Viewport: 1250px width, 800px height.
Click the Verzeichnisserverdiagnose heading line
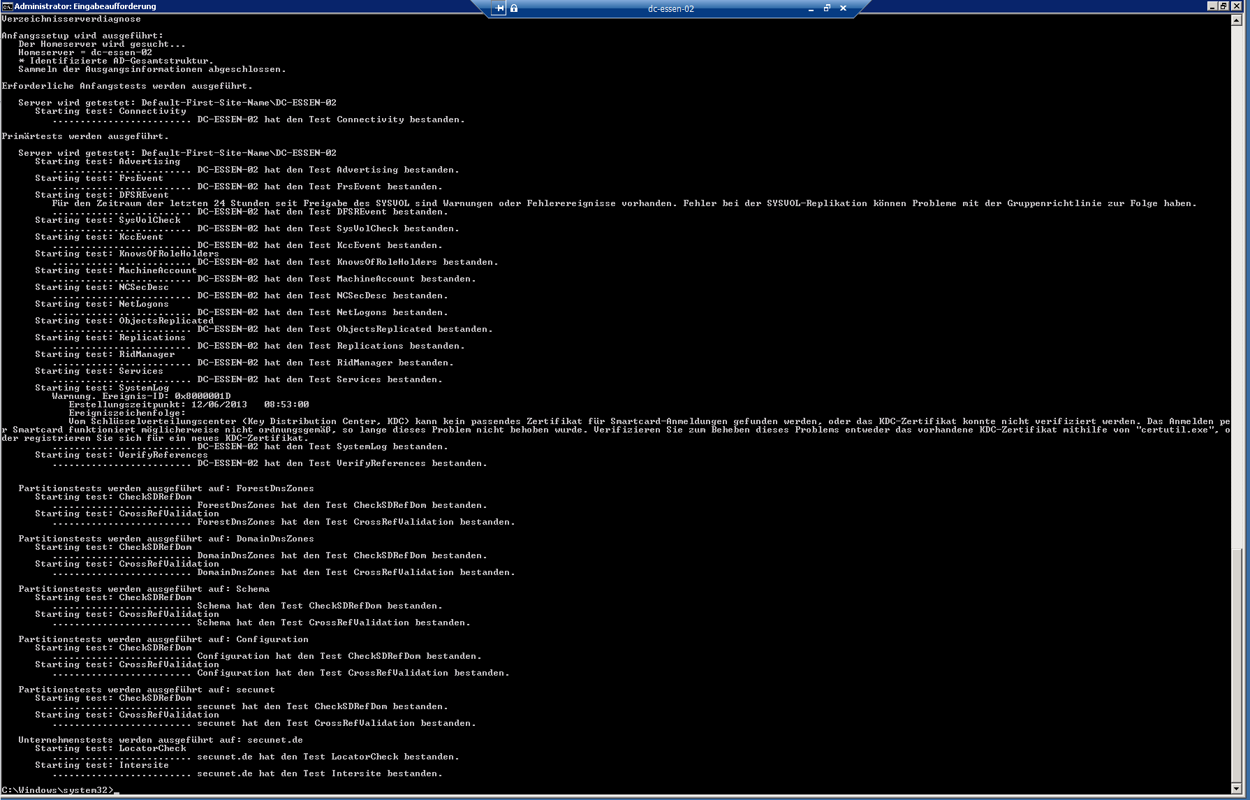(71, 19)
